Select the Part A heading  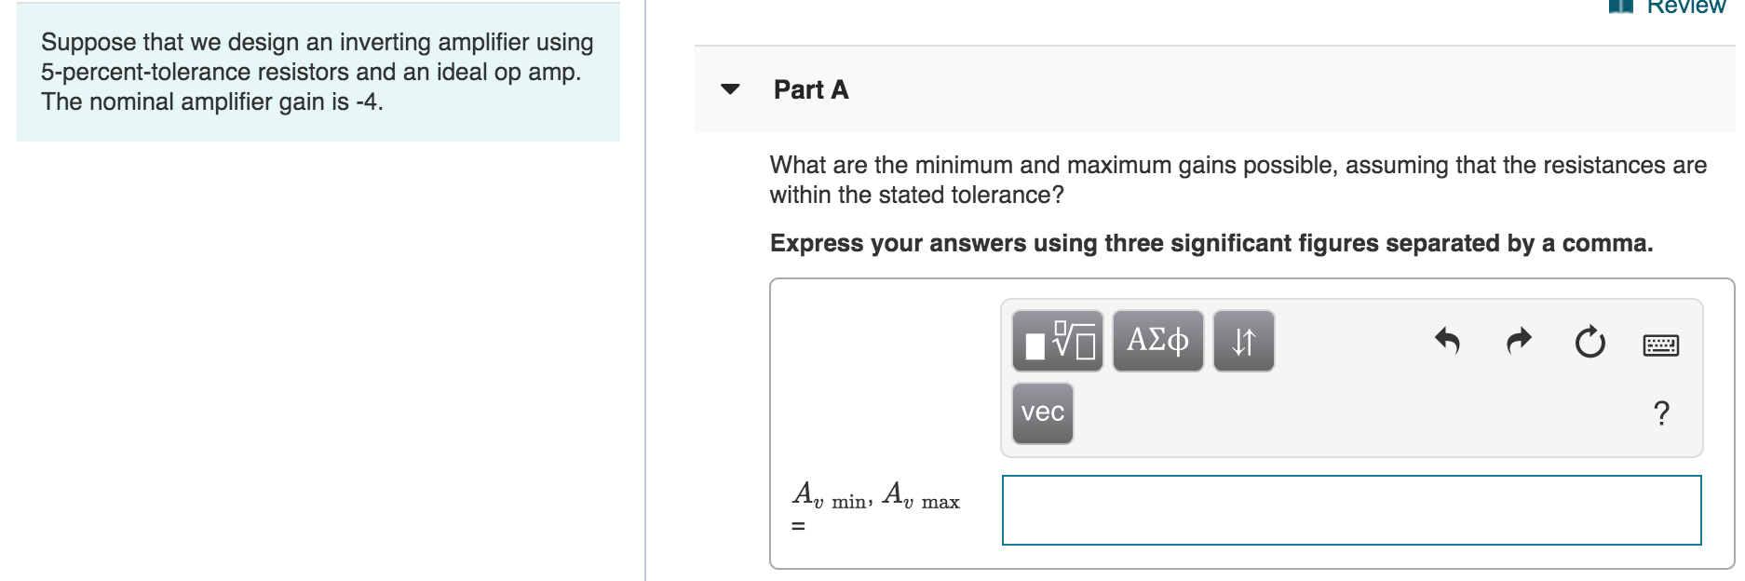(x=809, y=89)
